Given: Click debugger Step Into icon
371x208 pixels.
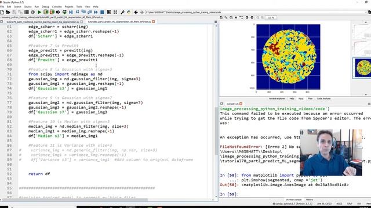Looking at the screenshot, I should [83, 12].
